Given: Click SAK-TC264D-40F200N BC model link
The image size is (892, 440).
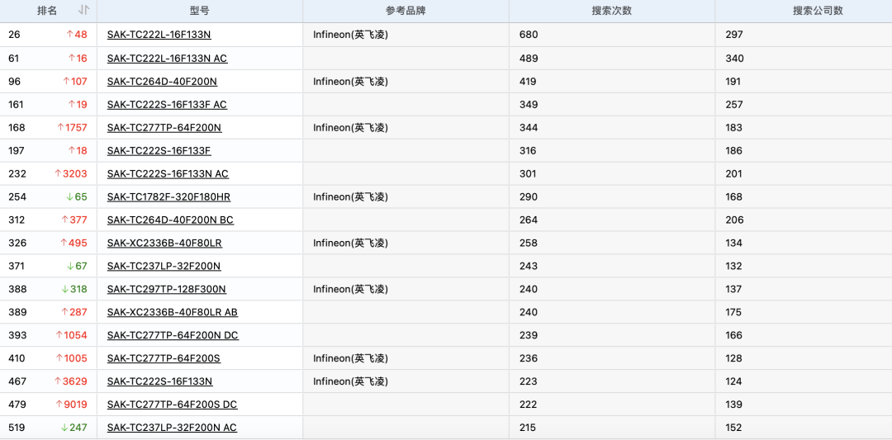Looking at the screenshot, I should (170, 220).
